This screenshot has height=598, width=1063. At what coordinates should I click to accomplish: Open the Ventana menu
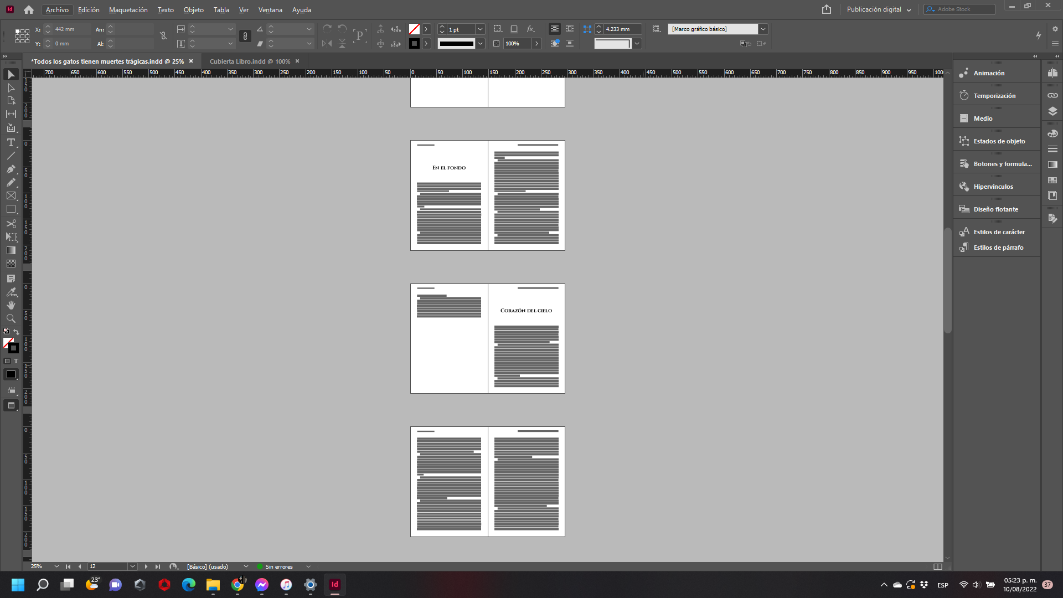coord(270,10)
